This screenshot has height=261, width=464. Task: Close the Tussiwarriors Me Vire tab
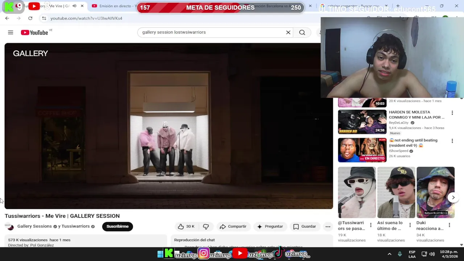tap(82, 6)
